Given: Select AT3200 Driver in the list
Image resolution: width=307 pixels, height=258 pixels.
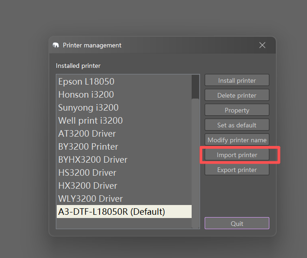Looking at the screenshot, I should [x=124, y=133].
